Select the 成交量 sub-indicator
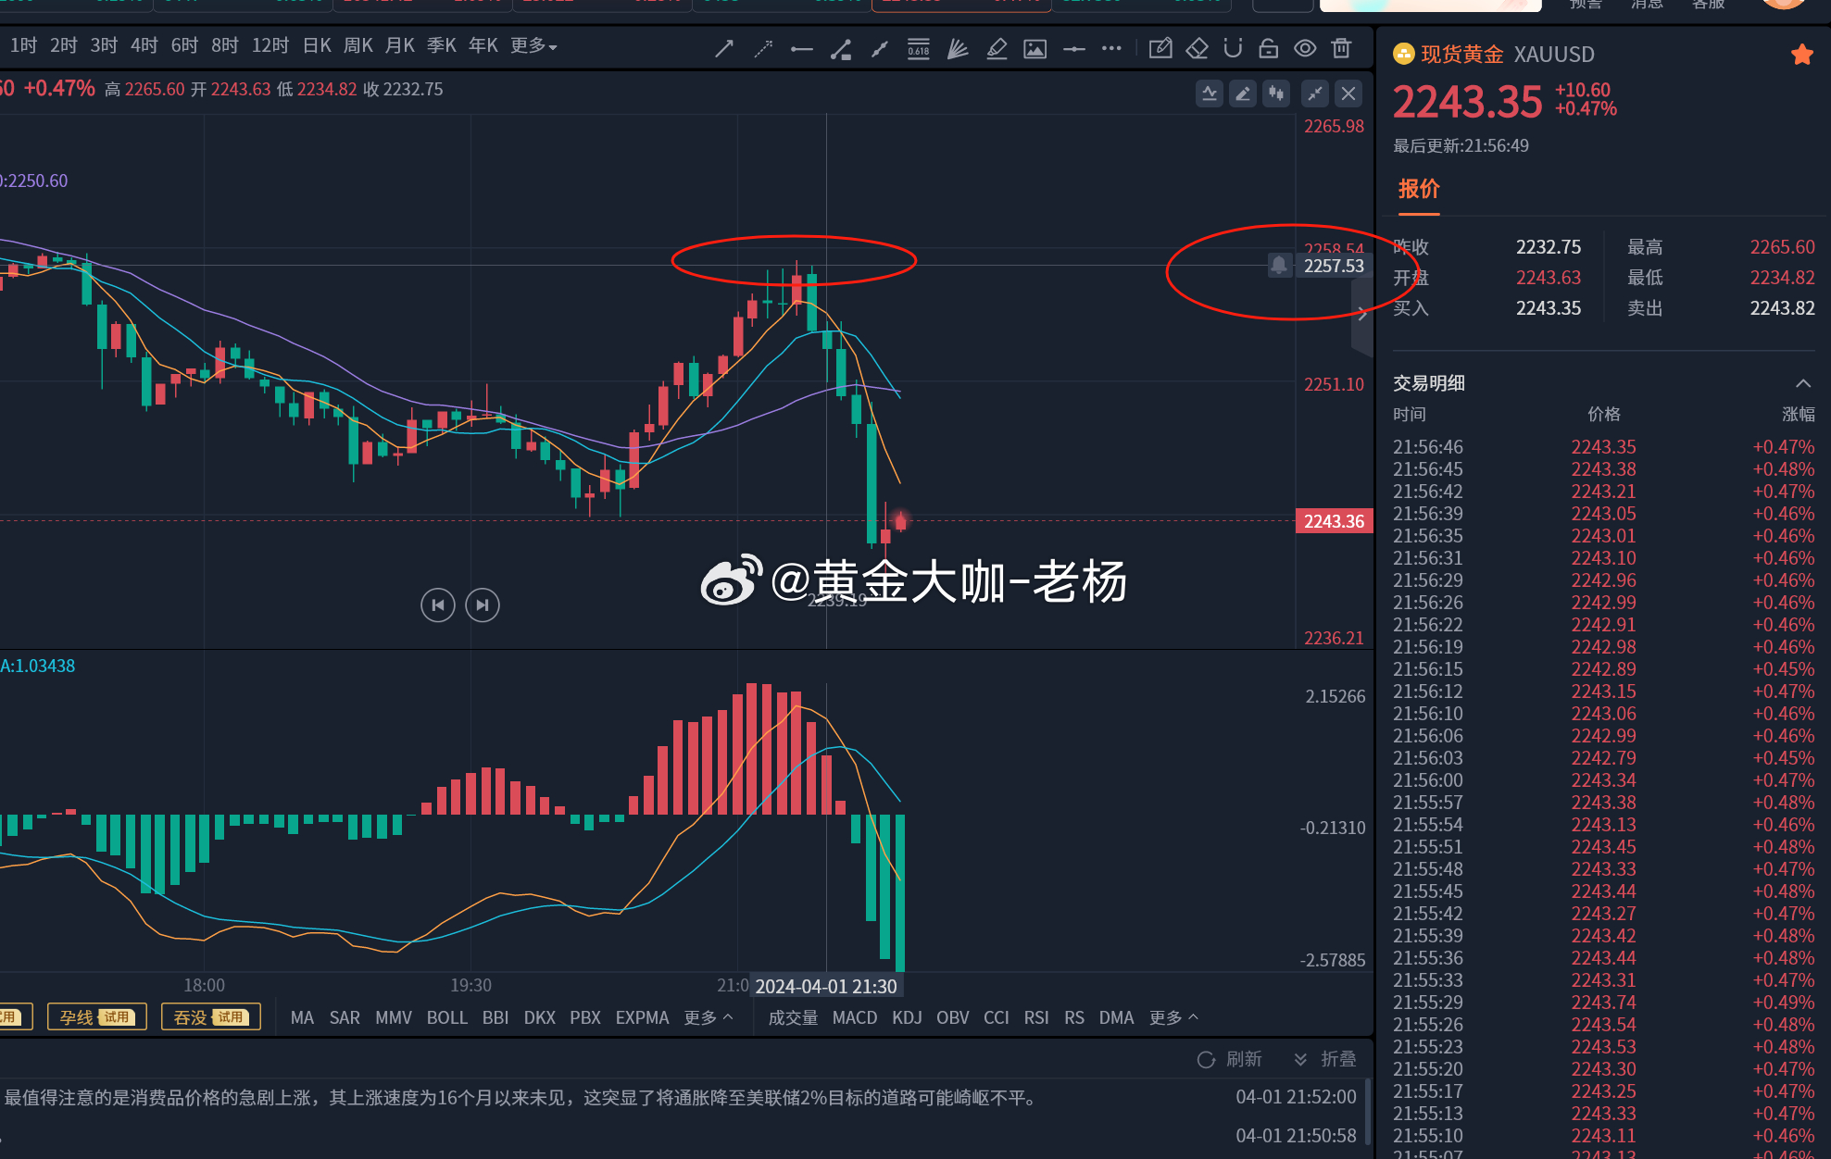This screenshot has height=1159, width=1831. click(794, 1017)
